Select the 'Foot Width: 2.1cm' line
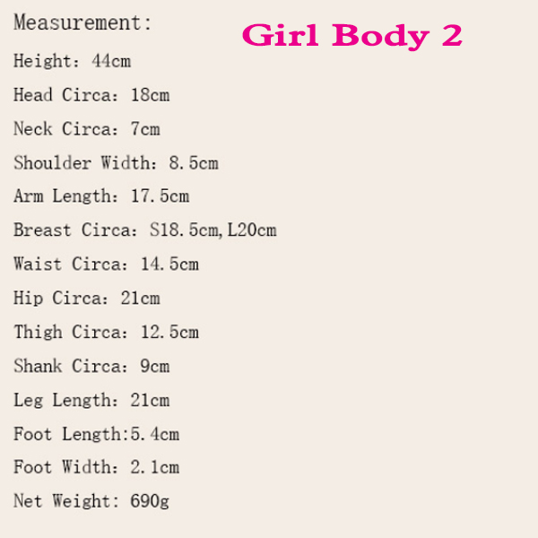538x538 pixels. click(x=97, y=467)
